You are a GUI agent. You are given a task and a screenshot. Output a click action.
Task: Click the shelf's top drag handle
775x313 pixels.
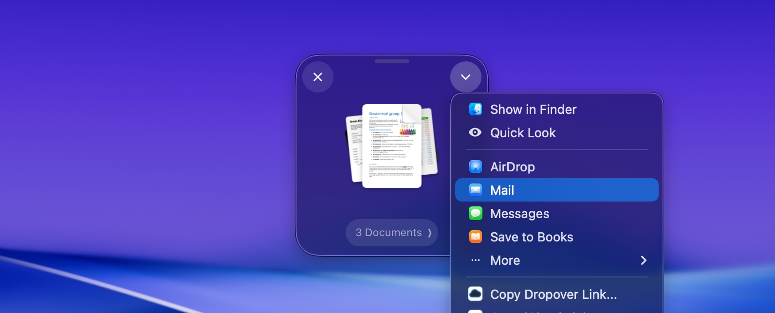392,61
